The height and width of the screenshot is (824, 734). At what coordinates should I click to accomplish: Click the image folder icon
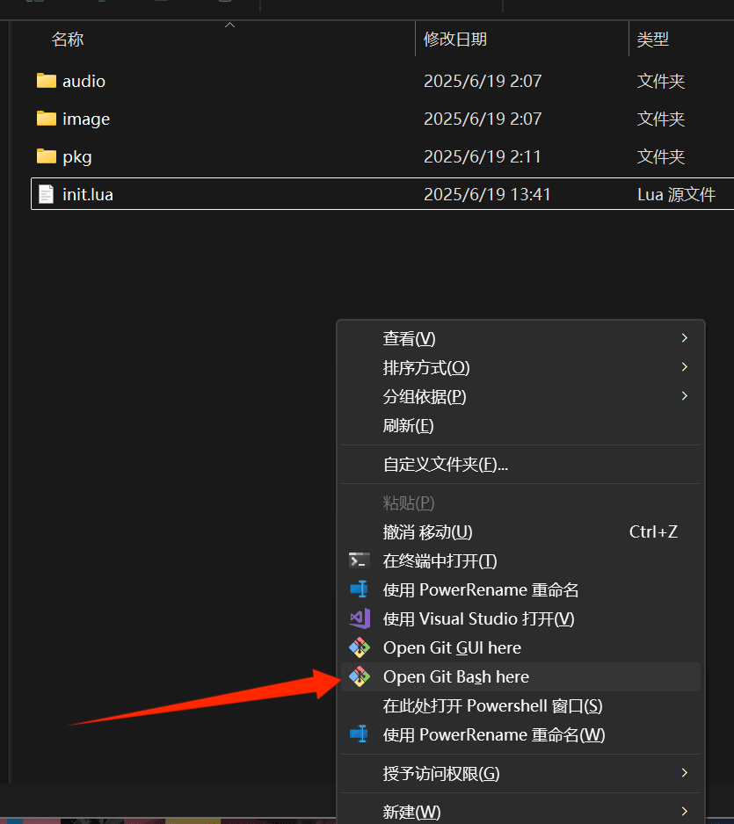(x=47, y=119)
